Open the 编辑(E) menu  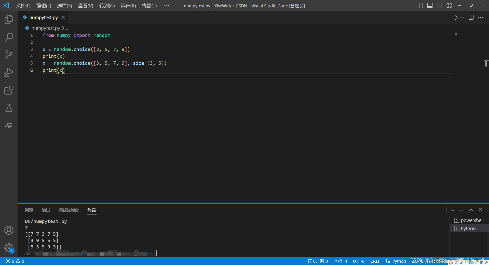[x=44, y=6]
